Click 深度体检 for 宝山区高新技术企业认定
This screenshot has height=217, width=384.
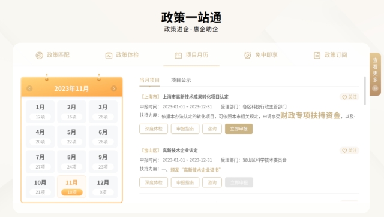(154, 182)
